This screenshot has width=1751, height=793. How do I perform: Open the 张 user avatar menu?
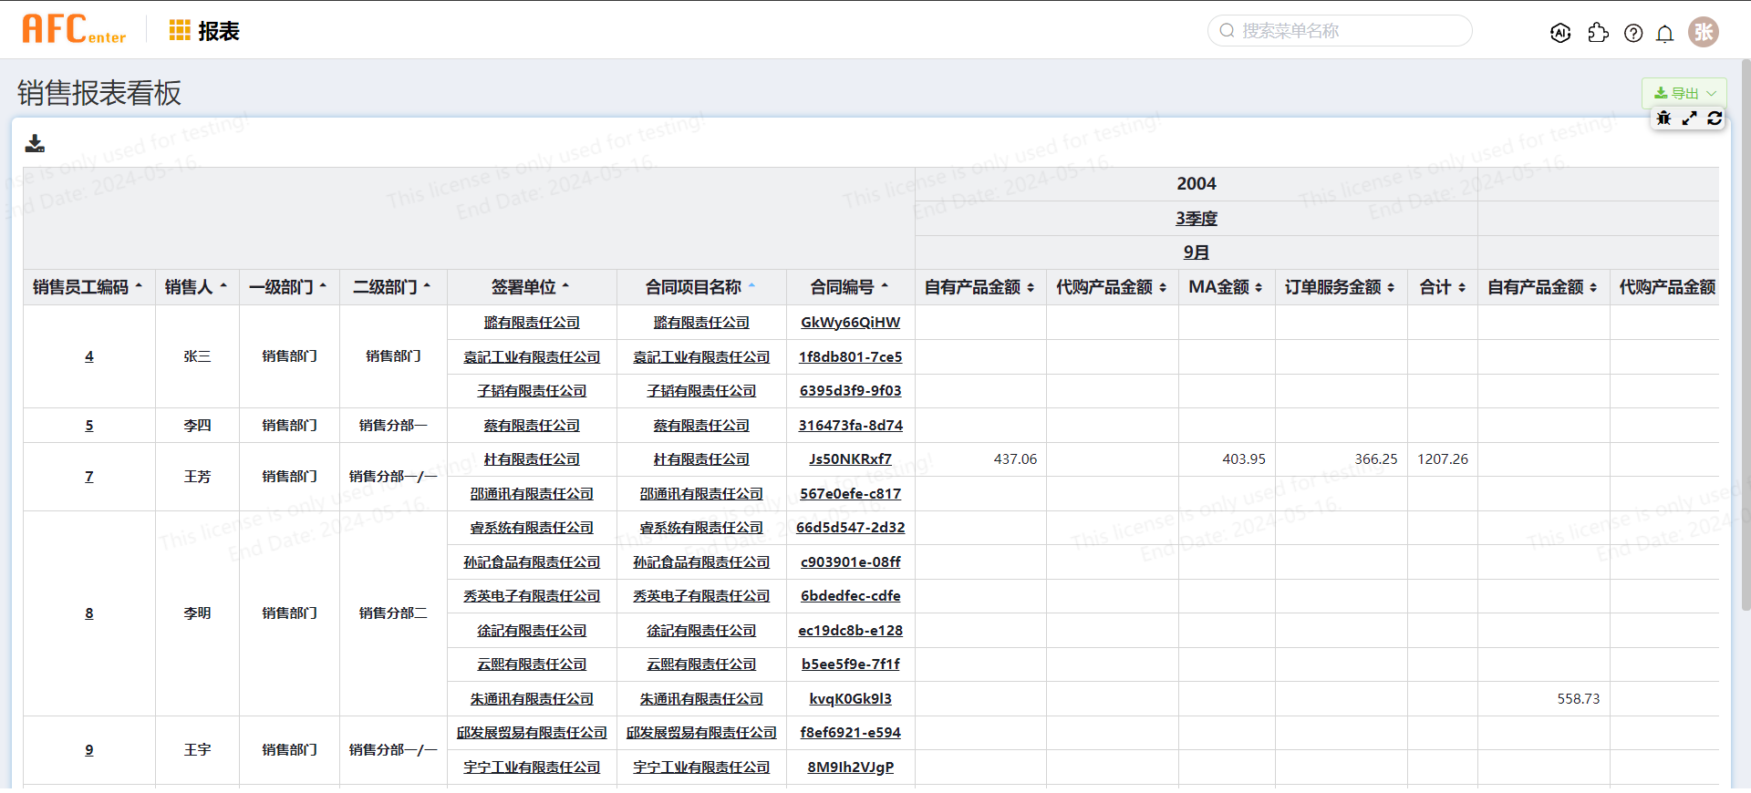(1703, 32)
